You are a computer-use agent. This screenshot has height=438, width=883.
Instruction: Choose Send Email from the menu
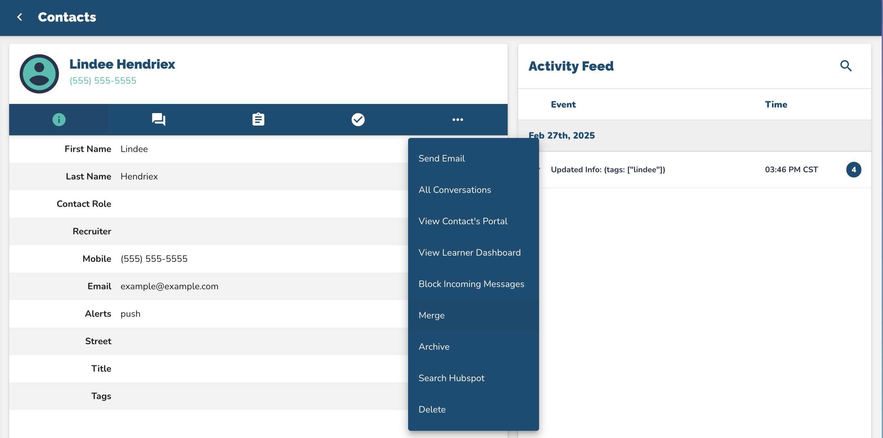coord(442,159)
